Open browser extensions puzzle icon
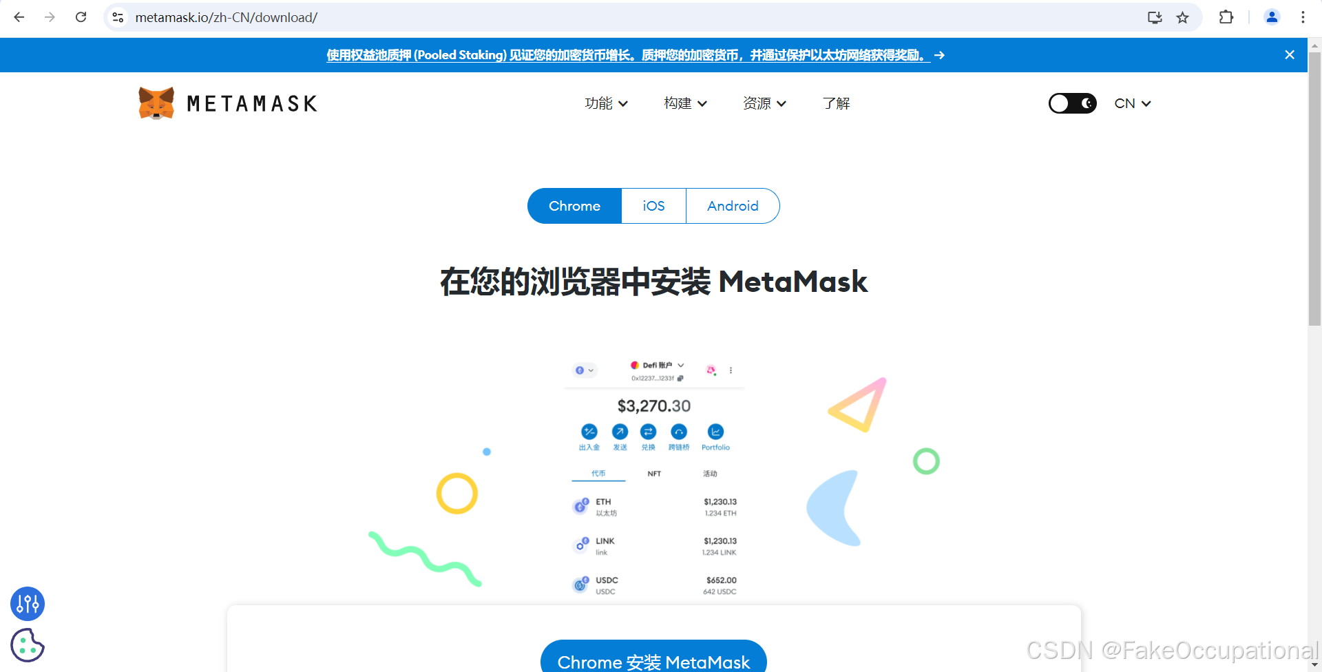The width and height of the screenshot is (1322, 672). (x=1226, y=17)
